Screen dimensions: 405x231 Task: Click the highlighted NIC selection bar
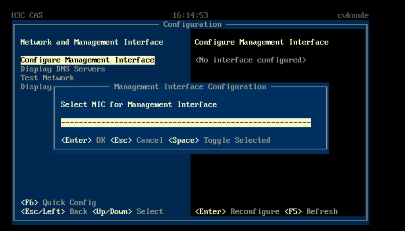pos(186,123)
